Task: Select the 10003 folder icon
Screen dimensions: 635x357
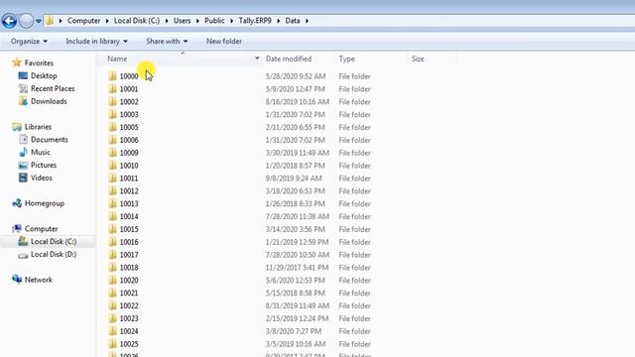Action: 112,114
